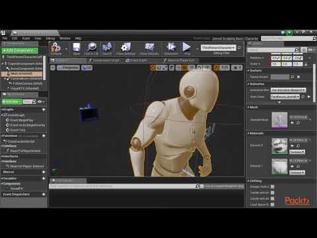317x238 pixels.
Task: Open the Animation Mode dropdown
Action: 288,90
